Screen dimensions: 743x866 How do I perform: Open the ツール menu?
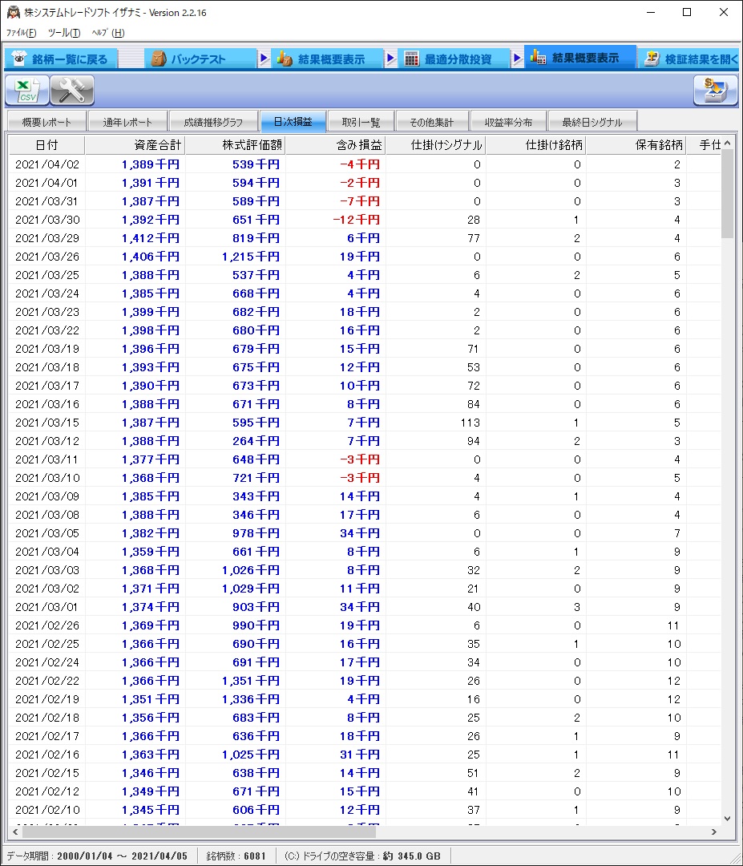coord(64,33)
